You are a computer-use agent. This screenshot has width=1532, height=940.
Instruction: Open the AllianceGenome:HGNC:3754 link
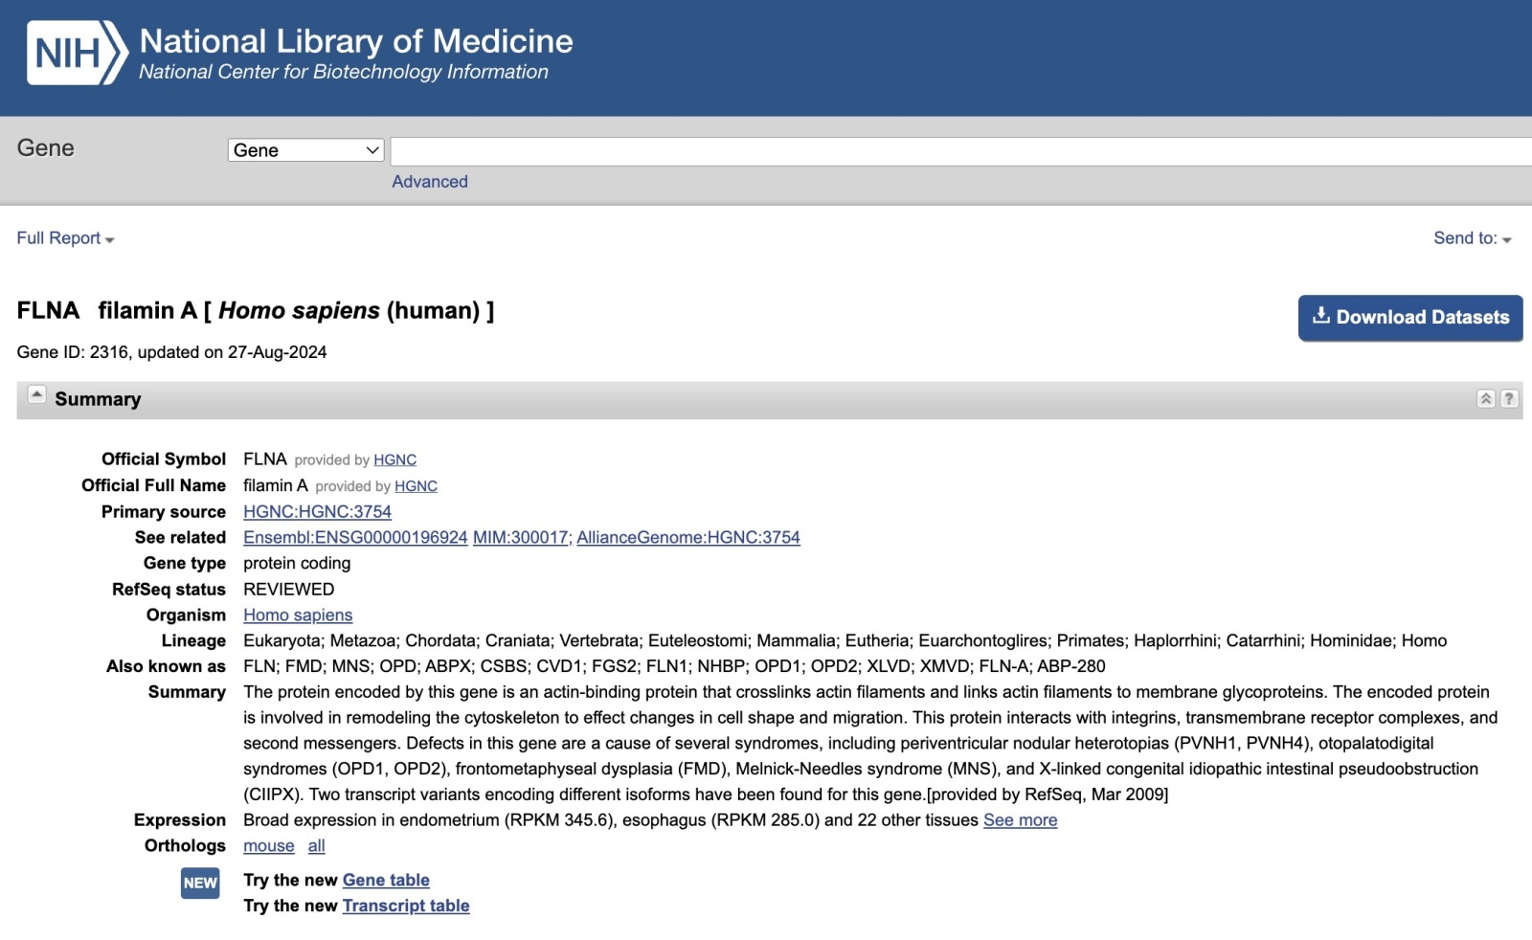click(x=688, y=538)
